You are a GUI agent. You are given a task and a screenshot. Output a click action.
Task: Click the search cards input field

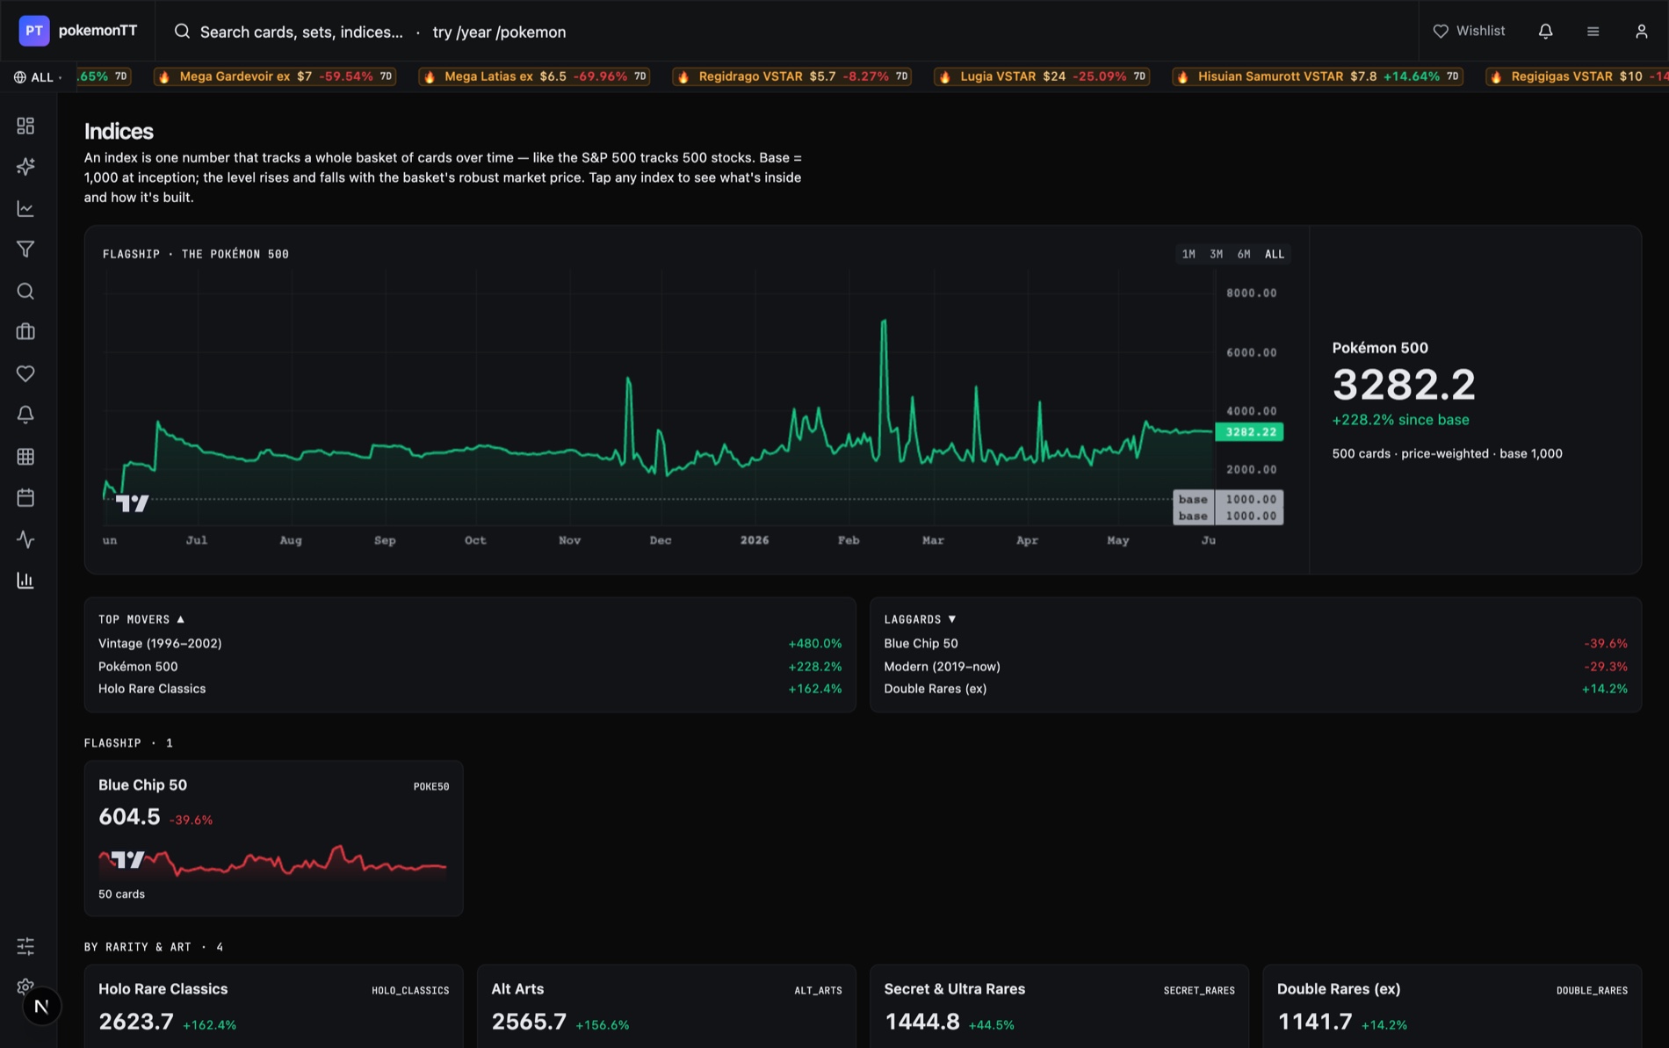click(369, 32)
